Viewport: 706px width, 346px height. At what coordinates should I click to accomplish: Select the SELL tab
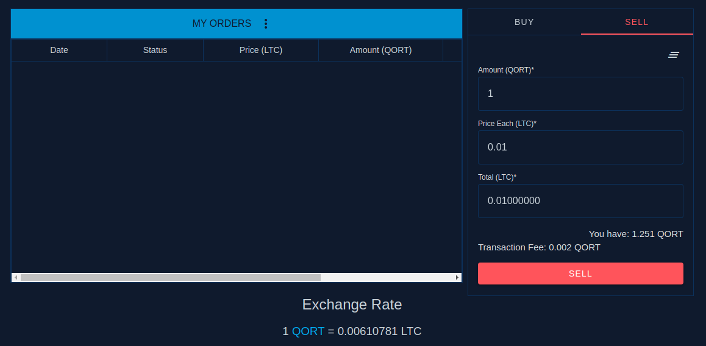(x=636, y=22)
